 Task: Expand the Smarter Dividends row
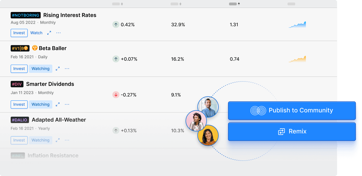point(58,104)
